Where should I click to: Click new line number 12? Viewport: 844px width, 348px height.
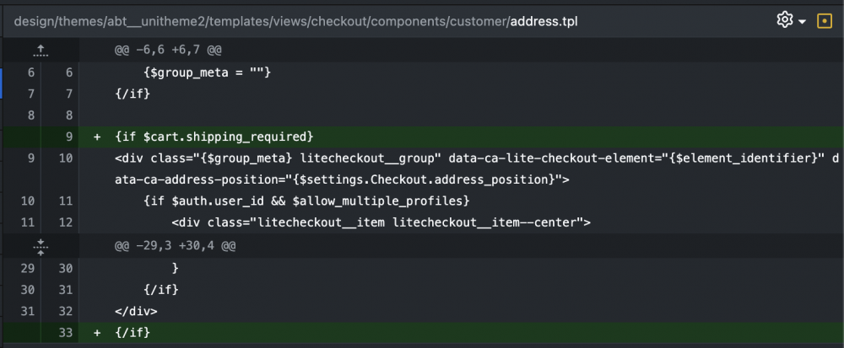click(x=66, y=222)
